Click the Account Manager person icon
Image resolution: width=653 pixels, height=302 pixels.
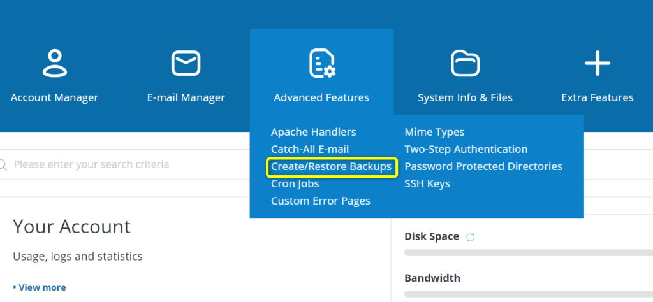pyautogui.click(x=55, y=63)
